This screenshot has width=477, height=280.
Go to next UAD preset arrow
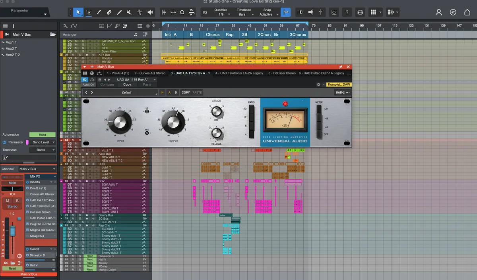point(92,92)
